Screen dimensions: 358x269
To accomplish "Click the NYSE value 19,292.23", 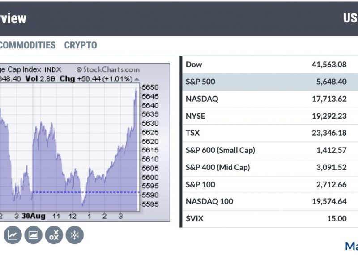I will (x=329, y=116).
